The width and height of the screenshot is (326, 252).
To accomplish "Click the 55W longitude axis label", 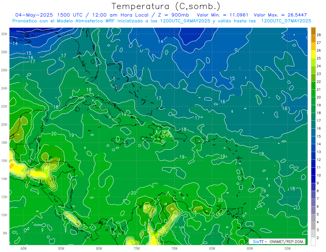I will point(287,248).
